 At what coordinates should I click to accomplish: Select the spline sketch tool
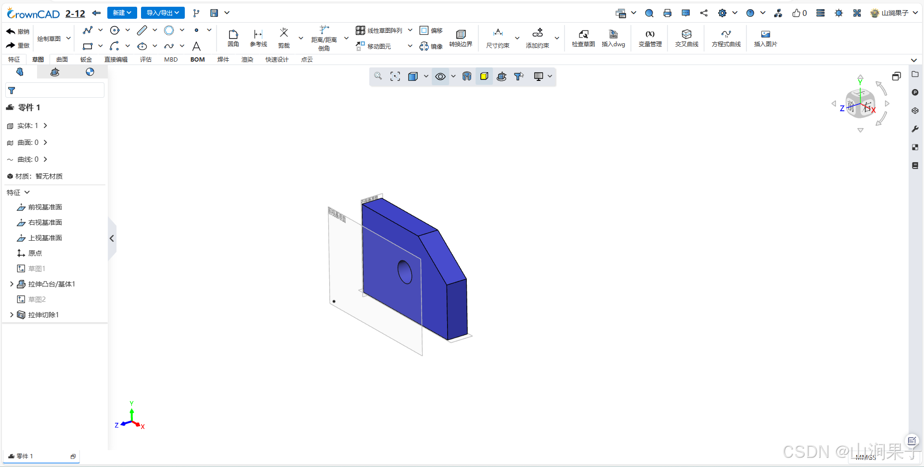click(169, 46)
